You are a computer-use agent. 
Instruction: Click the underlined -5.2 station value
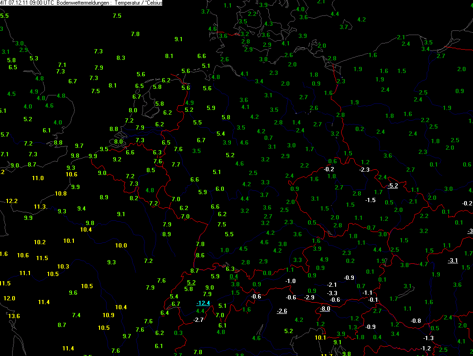pyautogui.click(x=393, y=186)
